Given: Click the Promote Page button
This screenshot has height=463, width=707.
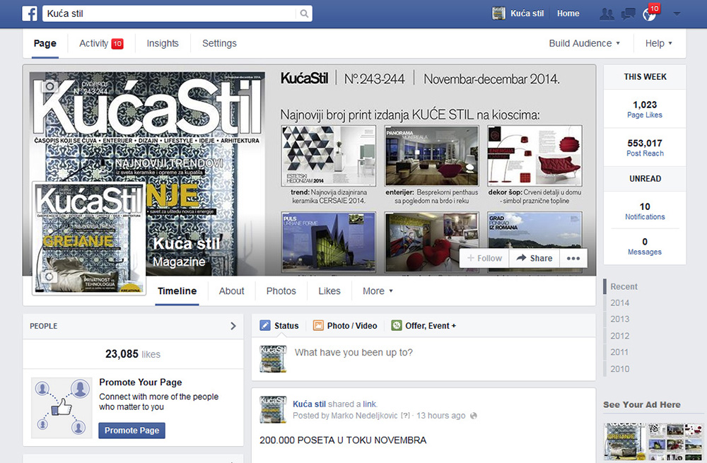Looking at the screenshot, I should 132,430.
